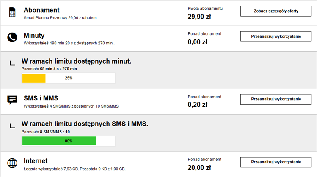Select the Internet heading

pyautogui.click(x=36, y=161)
